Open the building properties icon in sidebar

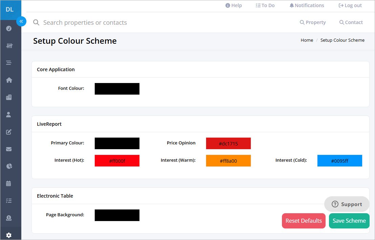9,97
